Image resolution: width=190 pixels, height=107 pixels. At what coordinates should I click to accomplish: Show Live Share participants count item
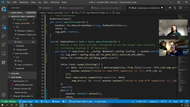tap(64, 101)
